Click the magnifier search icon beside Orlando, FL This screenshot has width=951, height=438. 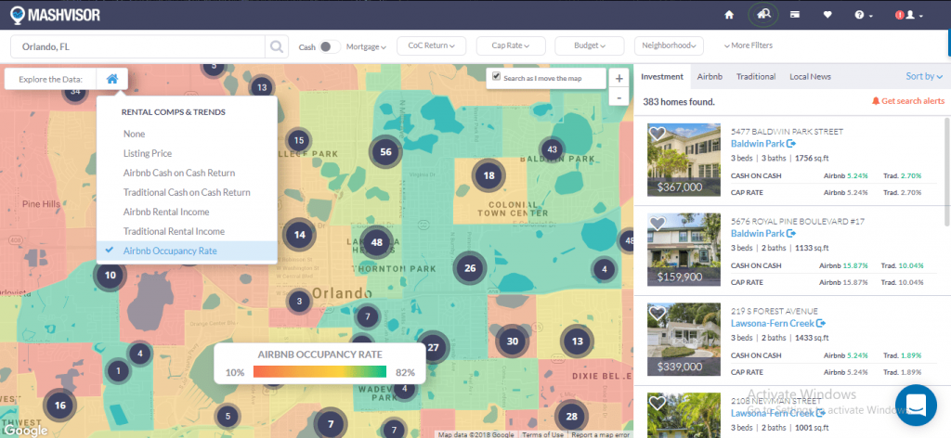(x=276, y=45)
